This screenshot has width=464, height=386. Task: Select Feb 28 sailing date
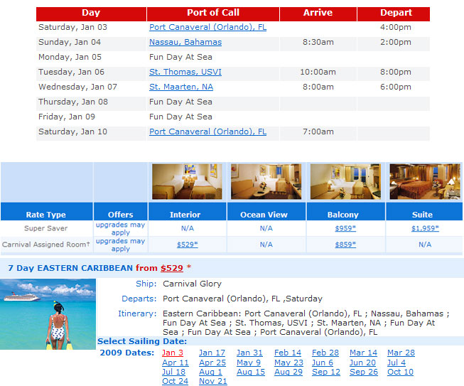point(325,353)
